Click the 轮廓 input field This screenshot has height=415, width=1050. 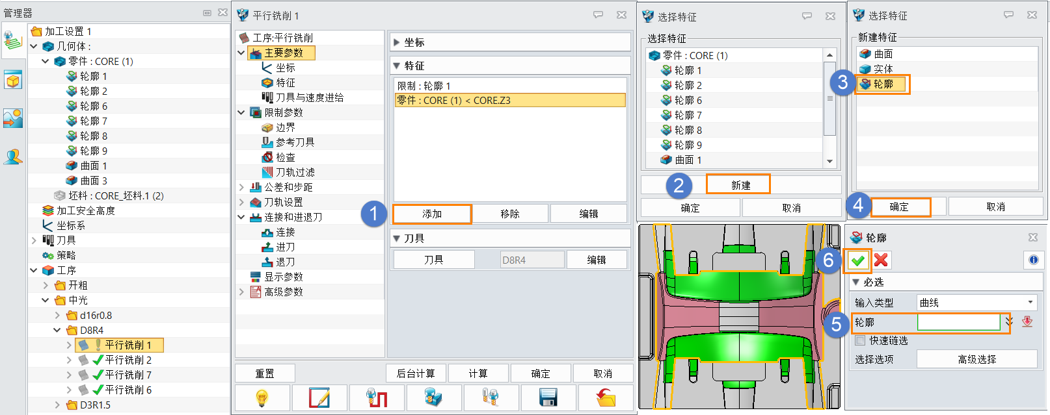(958, 321)
